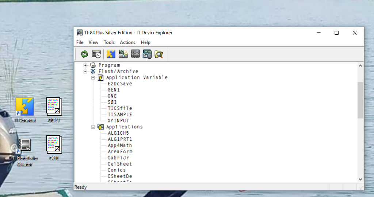Open the View menu
The image size is (374, 197).
(x=93, y=42)
